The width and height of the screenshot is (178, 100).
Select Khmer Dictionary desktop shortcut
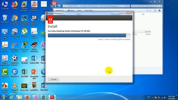coord(34,6)
